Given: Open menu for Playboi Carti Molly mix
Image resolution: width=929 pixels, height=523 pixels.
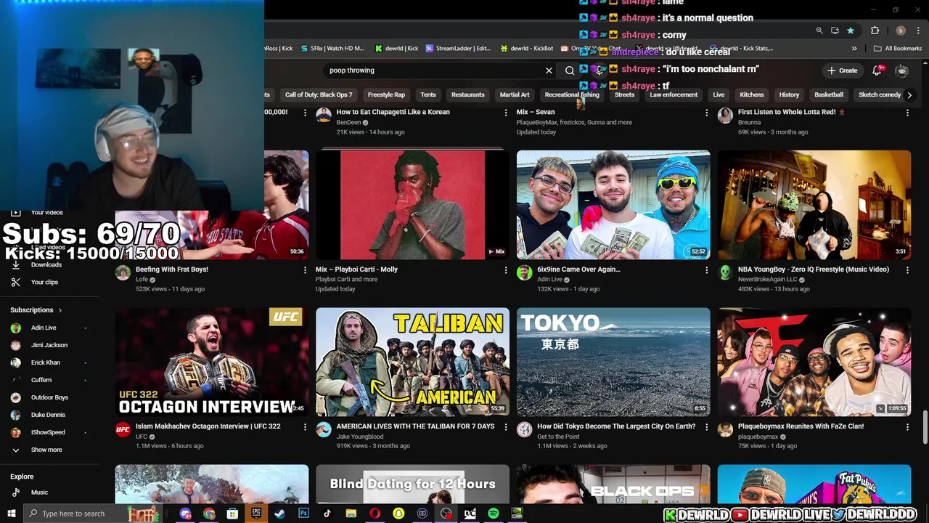Looking at the screenshot, I should click(x=506, y=269).
